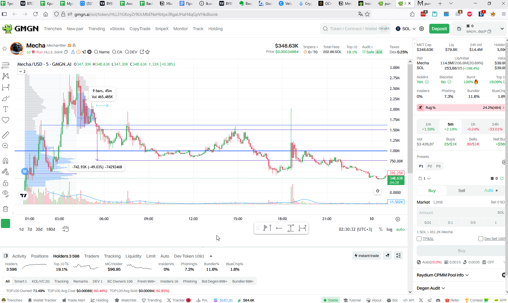Select the 7d chart range
The image size is (508, 303).
coord(30,229)
